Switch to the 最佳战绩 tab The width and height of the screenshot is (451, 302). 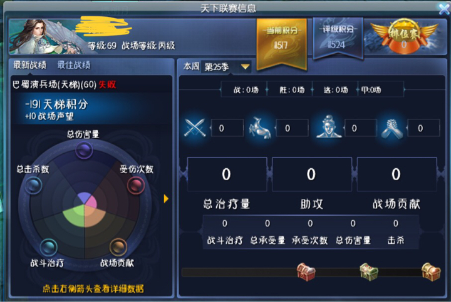(74, 65)
